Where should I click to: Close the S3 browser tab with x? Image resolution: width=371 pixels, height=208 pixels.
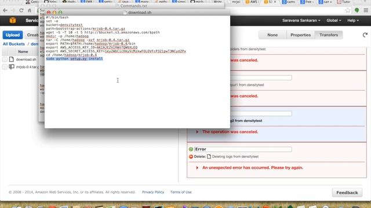[x=275, y=2]
